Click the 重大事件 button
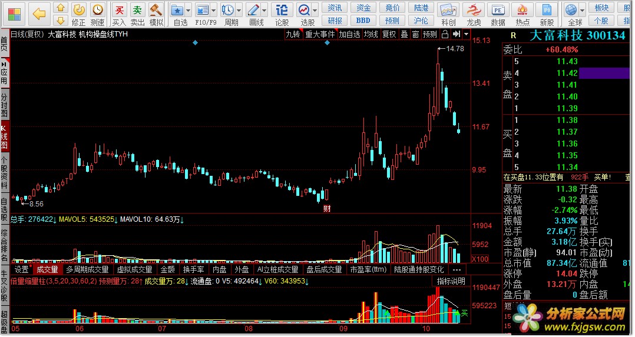 coord(320,34)
